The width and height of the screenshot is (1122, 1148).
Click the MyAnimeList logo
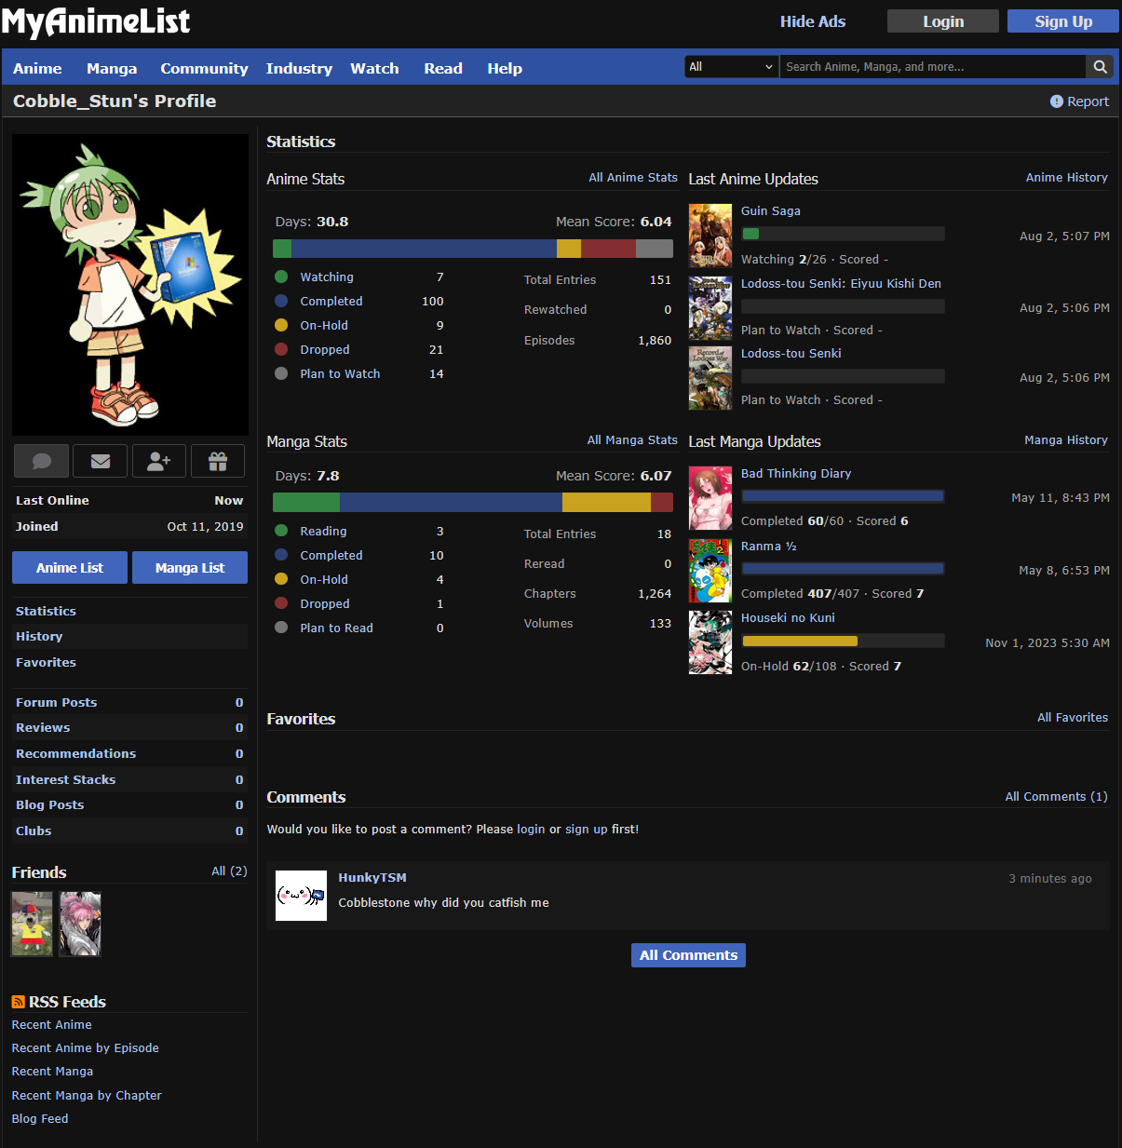click(x=96, y=21)
